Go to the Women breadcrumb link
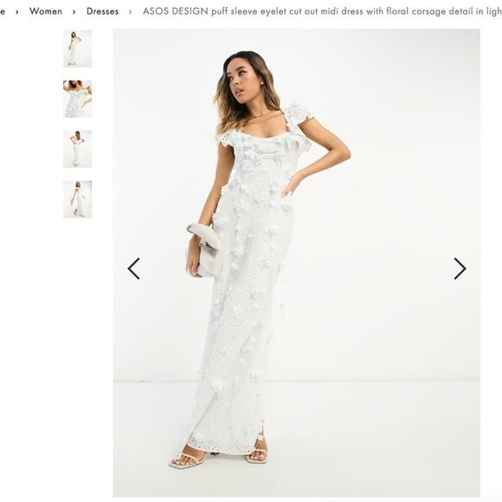502x502 pixels. [46, 11]
